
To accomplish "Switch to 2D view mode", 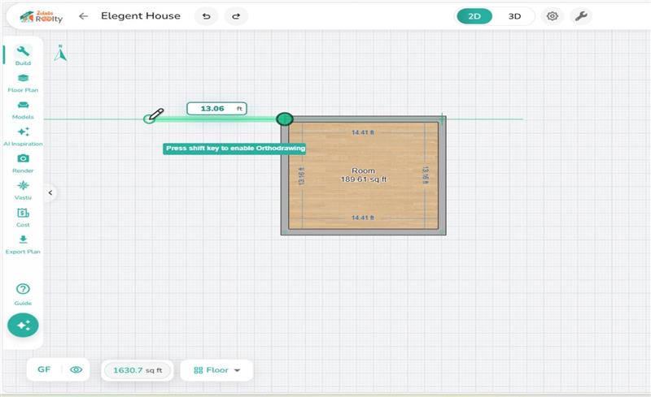I will 474,16.
